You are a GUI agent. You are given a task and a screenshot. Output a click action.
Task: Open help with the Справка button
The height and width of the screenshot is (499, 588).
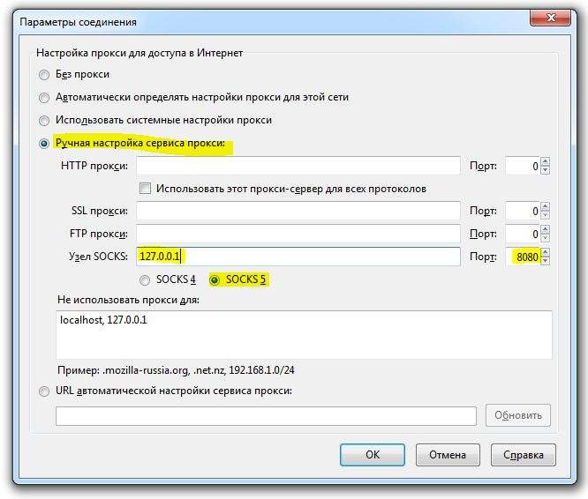tap(524, 455)
